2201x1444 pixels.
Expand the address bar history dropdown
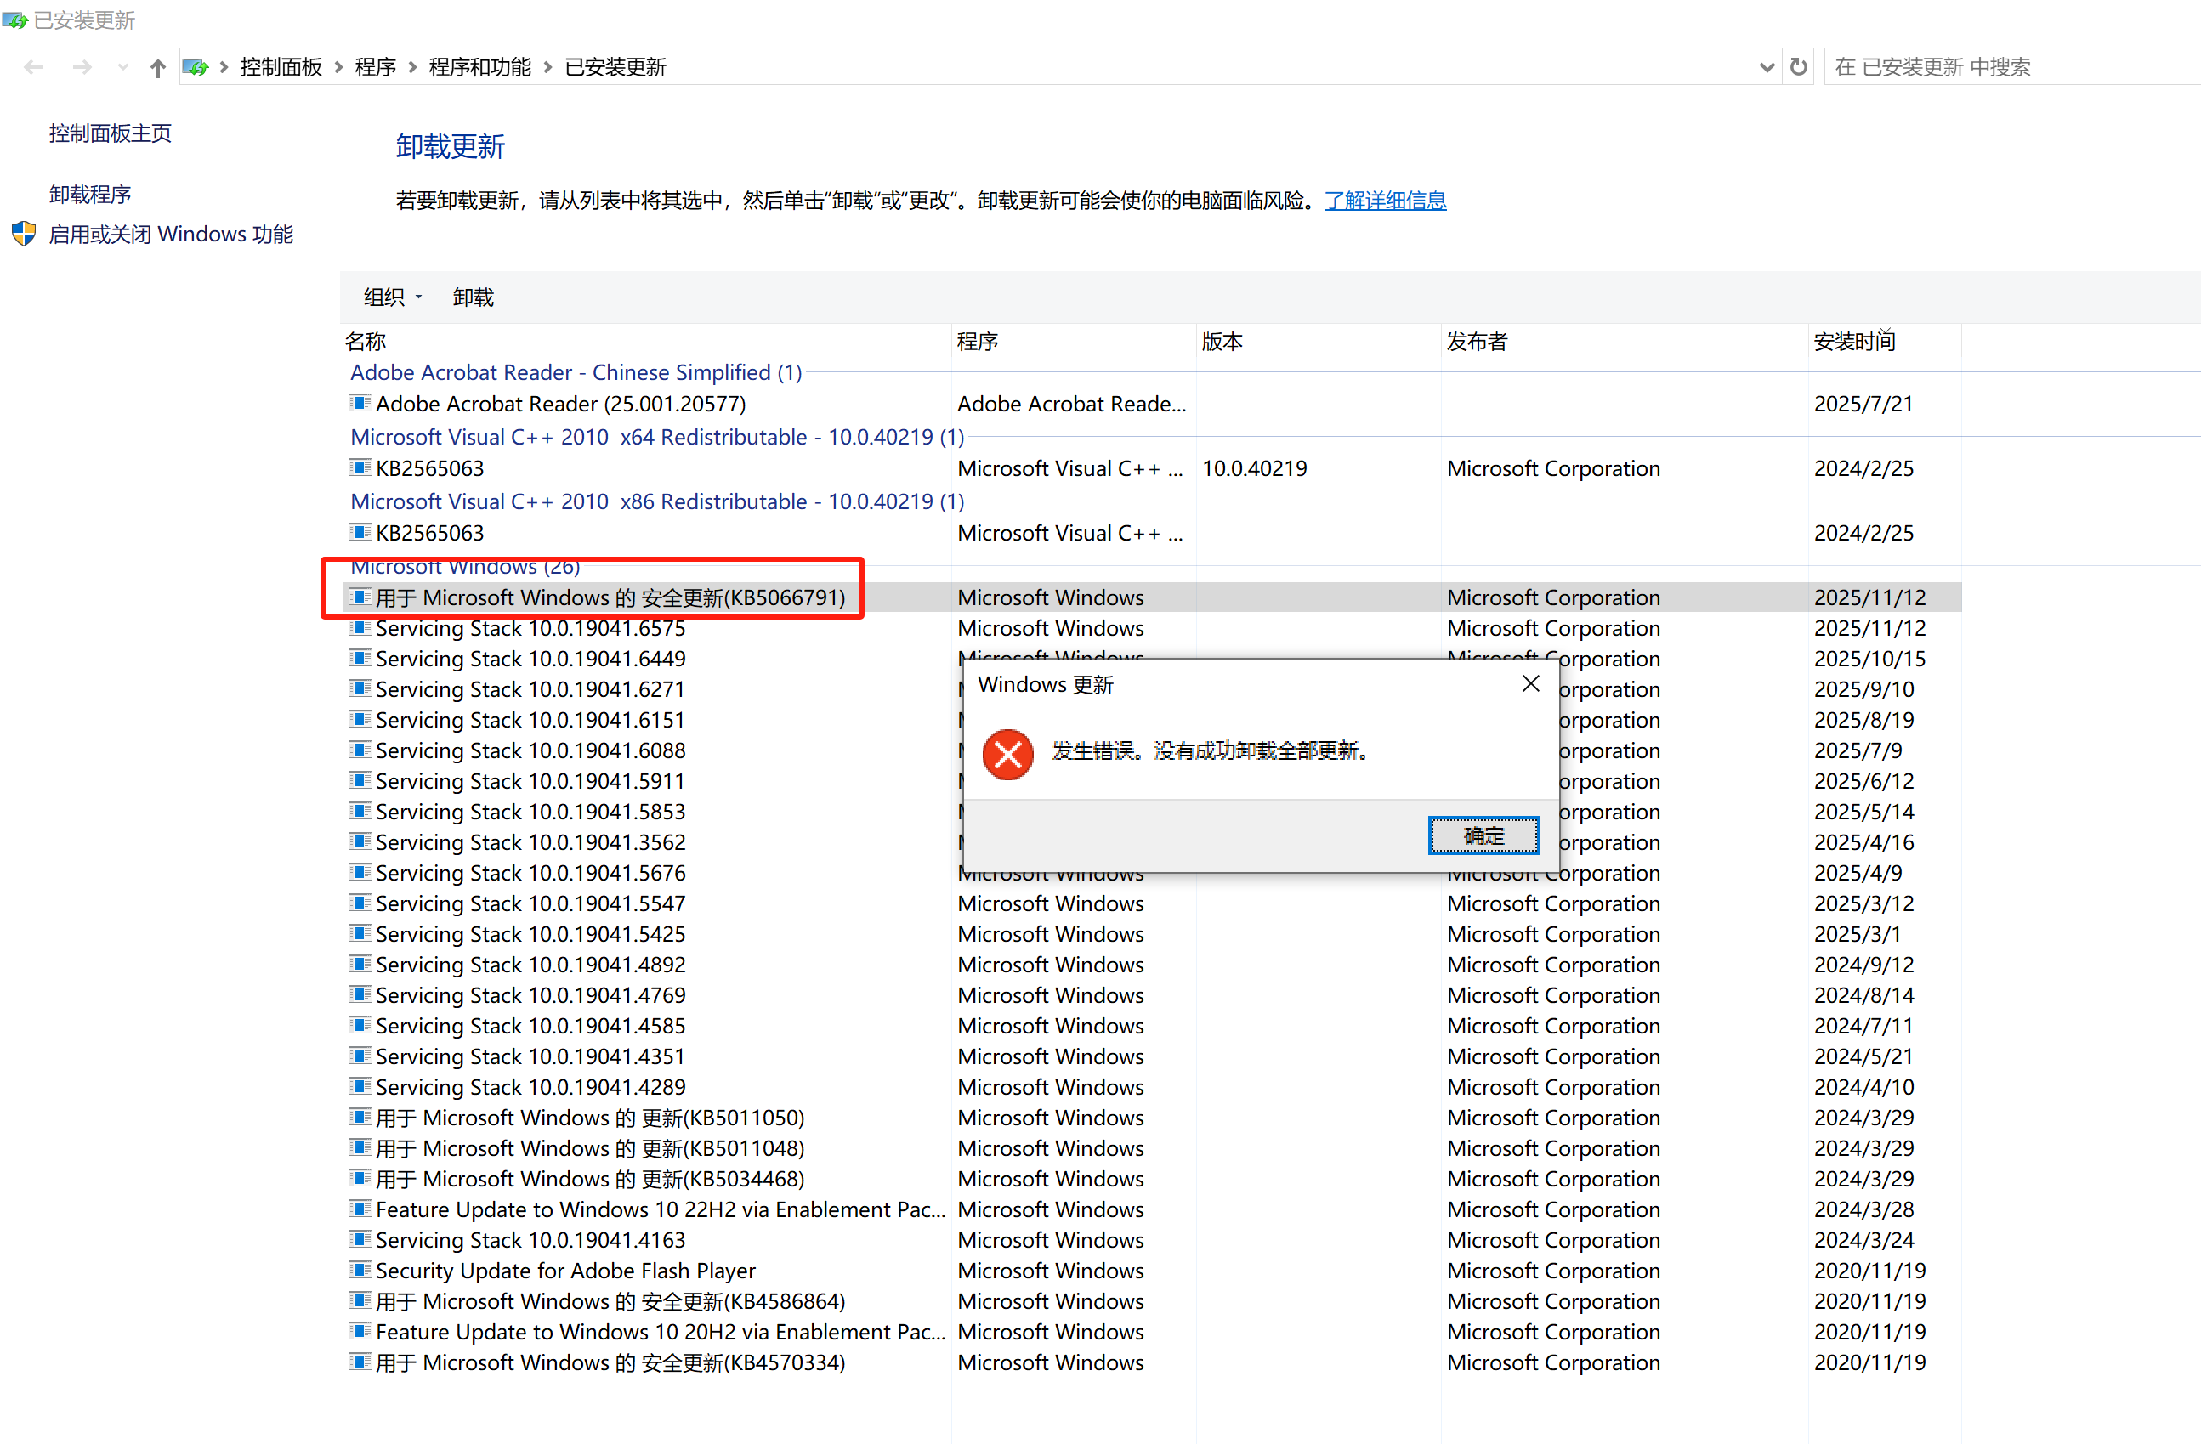pos(1766,66)
